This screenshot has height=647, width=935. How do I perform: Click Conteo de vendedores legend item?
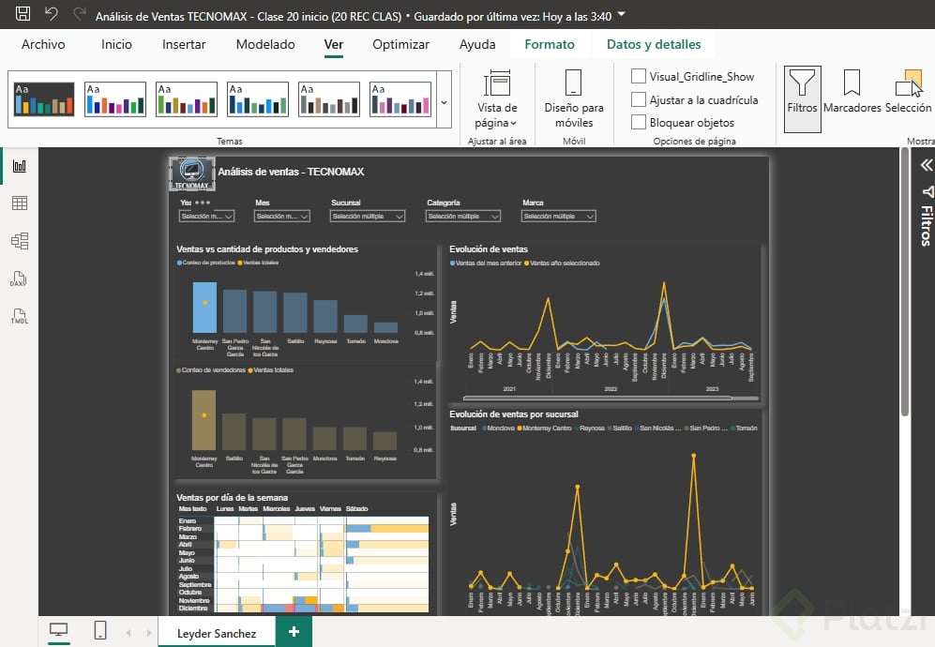point(210,370)
